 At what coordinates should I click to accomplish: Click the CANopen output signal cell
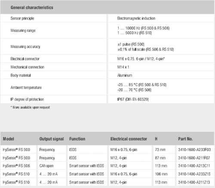pyautogui.click(x=46, y=166)
